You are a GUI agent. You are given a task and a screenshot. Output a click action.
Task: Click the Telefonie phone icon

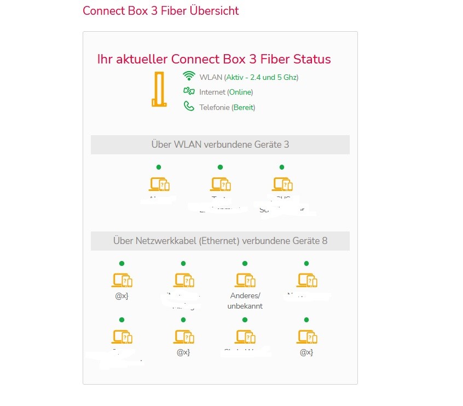[x=189, y=107]
